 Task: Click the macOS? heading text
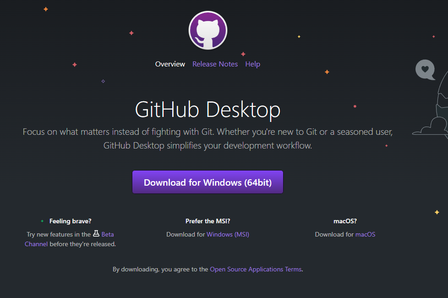[345, 221]
